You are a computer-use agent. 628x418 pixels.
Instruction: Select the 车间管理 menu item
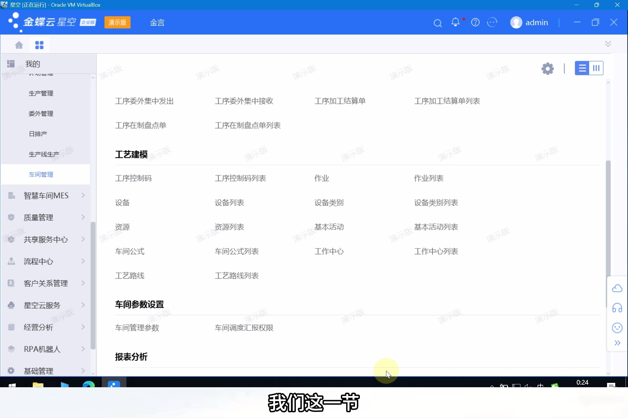click(41, 174)
